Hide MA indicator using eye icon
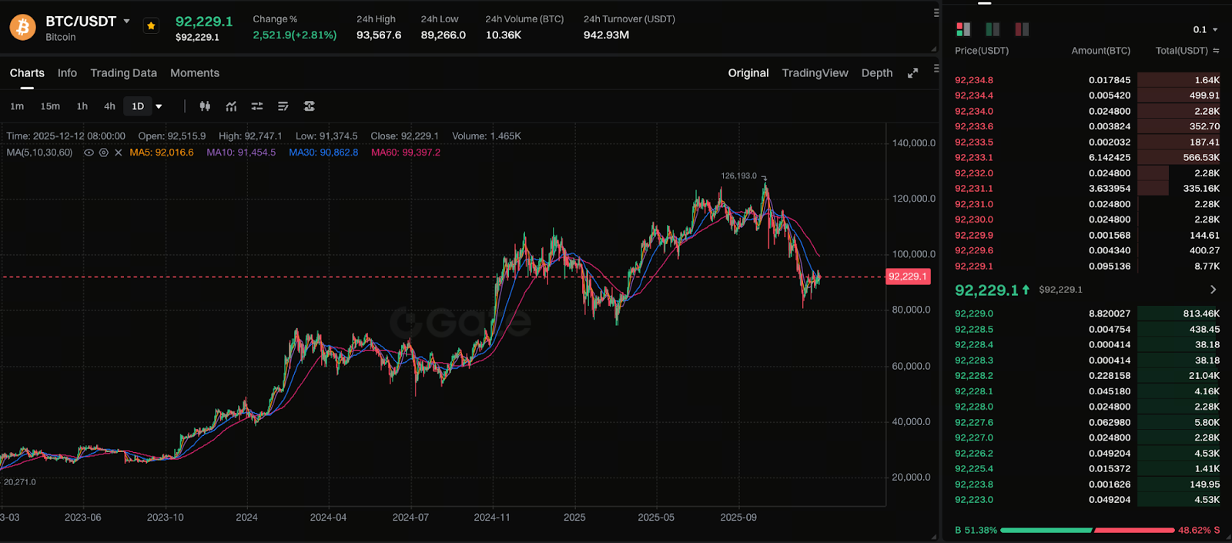Viewport: 1232px width, 543px height. [x=89, y=153]
